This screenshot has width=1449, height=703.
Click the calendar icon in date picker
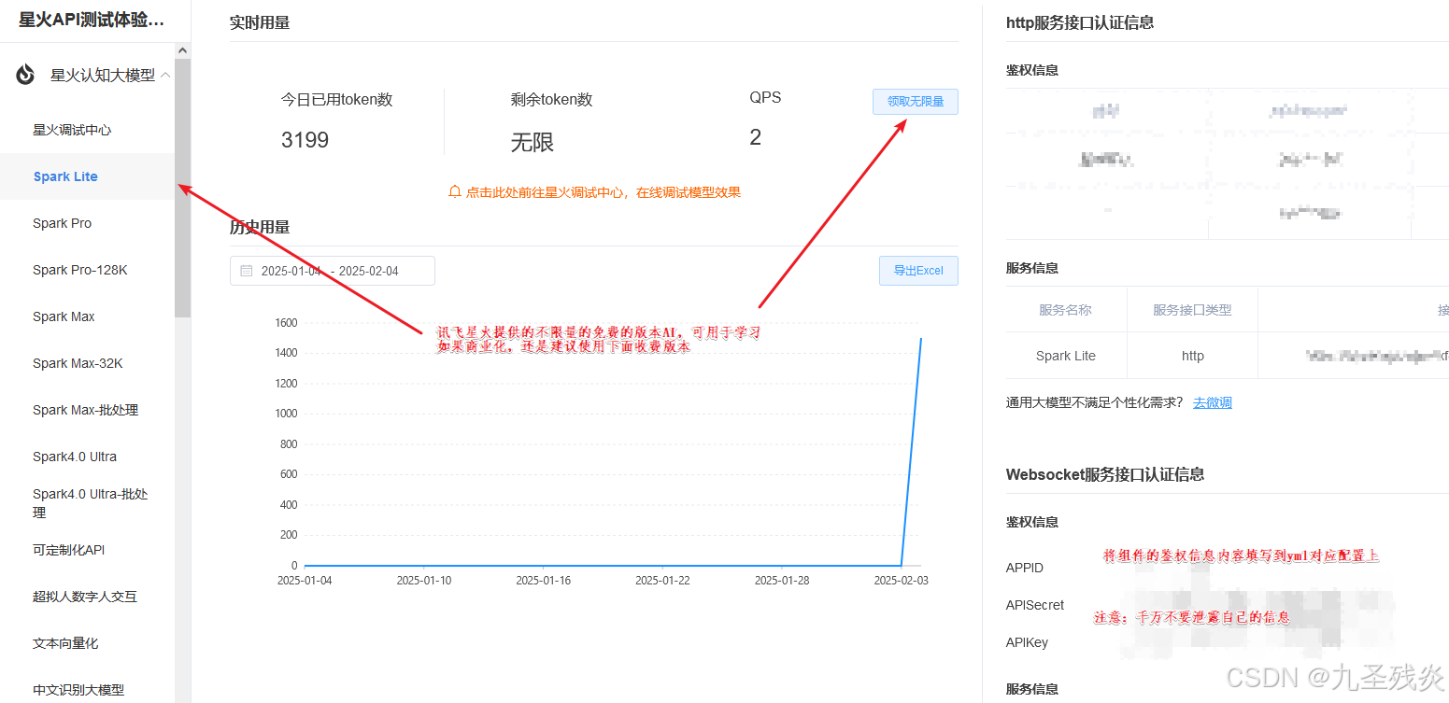point(247,271)
